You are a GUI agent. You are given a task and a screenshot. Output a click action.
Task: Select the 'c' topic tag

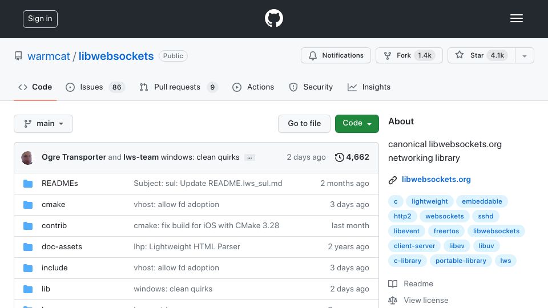click(x=396, y=201)
